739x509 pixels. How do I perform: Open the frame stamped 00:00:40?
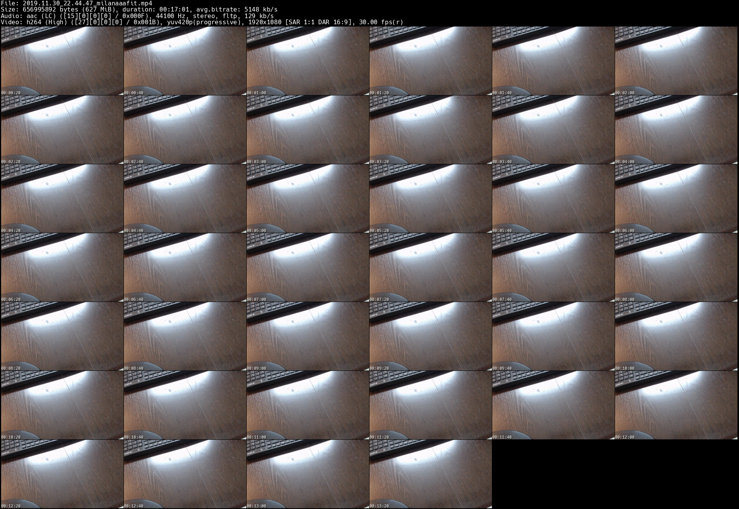(185, 61)
